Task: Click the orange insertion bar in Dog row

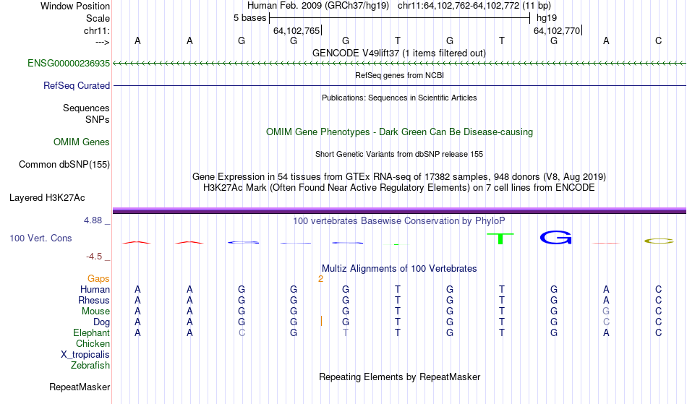Action: [321, 322]
